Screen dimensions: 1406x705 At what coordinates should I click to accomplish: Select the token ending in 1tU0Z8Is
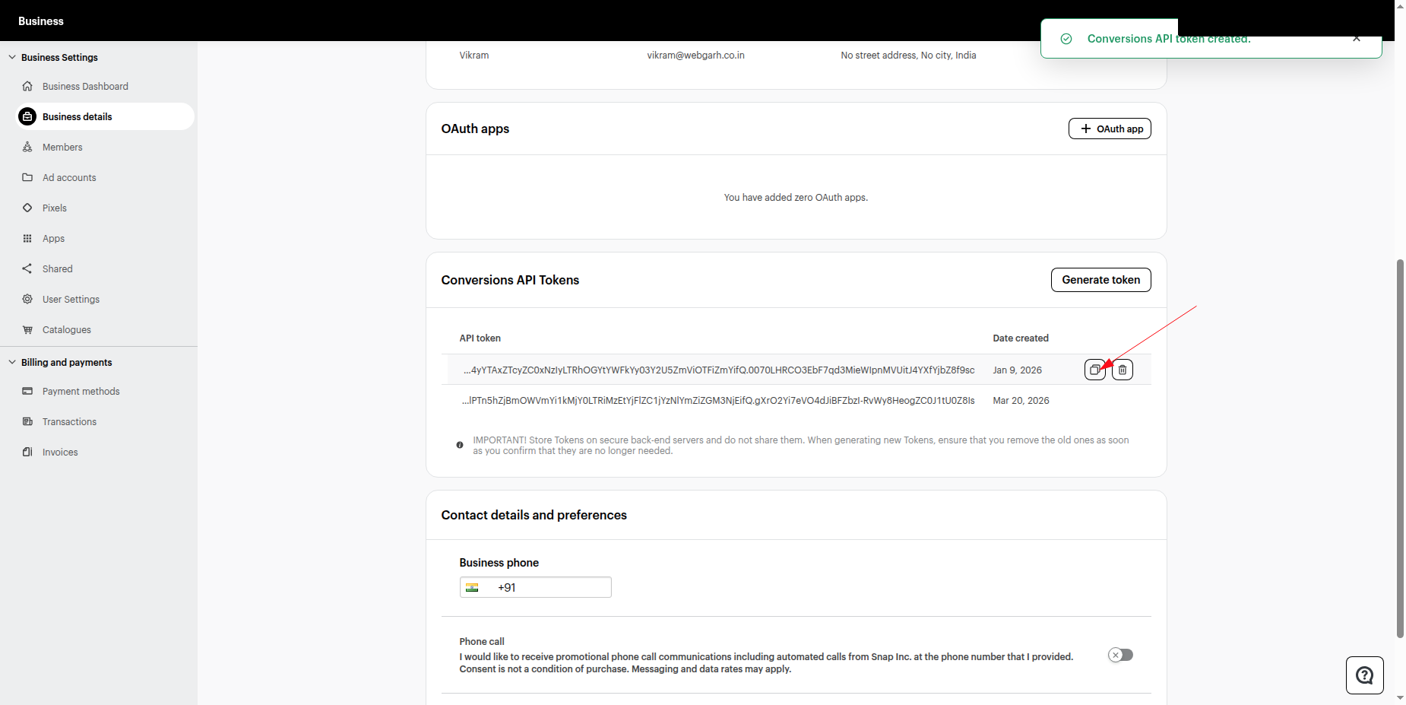718,400
